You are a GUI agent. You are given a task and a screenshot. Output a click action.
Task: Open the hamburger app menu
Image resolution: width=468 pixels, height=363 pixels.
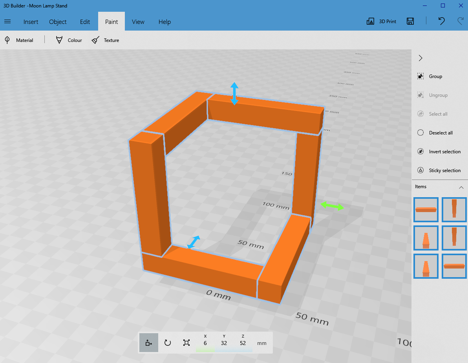coord(7,22)
